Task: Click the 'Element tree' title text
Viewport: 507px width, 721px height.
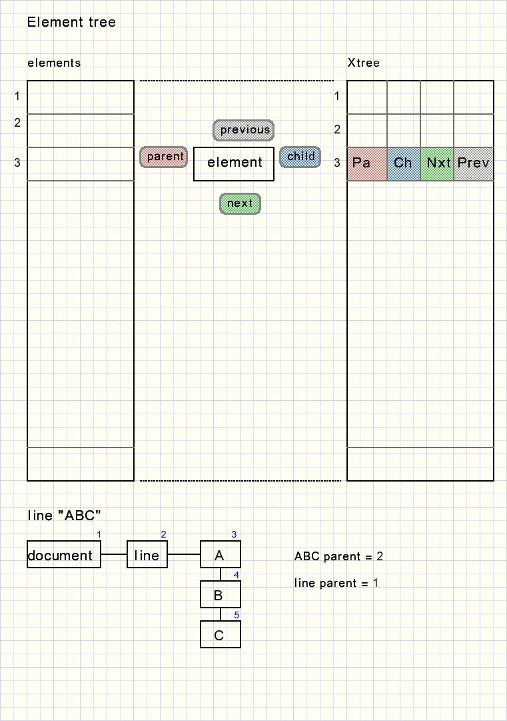Action: pyautogui.click(x=71, y=23)
